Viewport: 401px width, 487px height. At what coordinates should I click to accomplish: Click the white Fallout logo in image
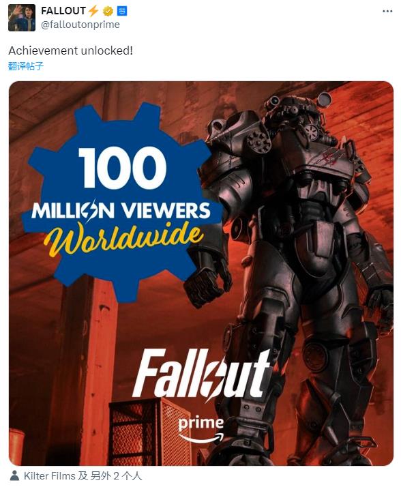[x=201, y=375]
